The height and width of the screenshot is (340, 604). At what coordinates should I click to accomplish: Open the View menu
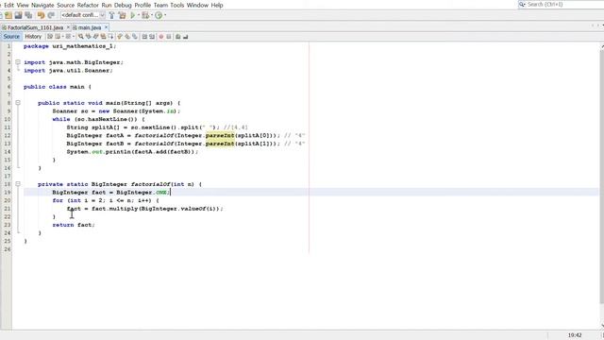click(x=23, y=5)
